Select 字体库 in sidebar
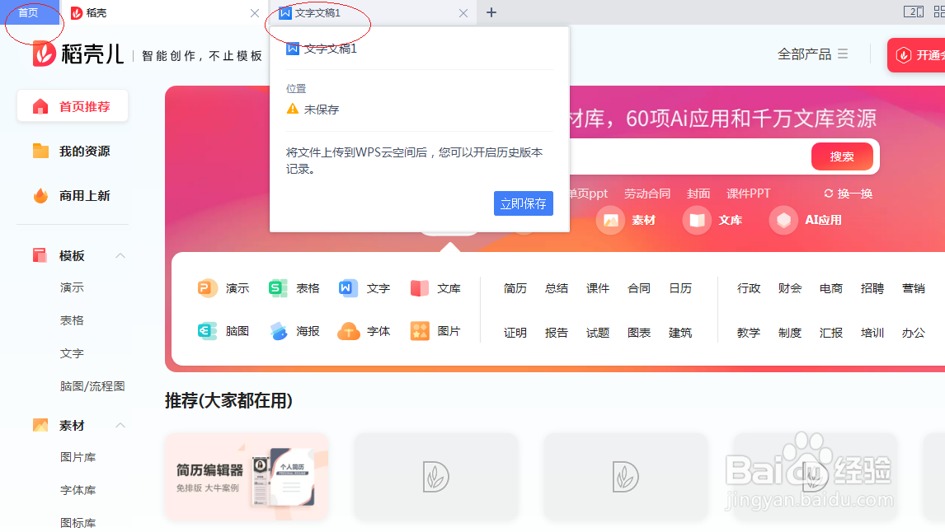 click(78, 490)
